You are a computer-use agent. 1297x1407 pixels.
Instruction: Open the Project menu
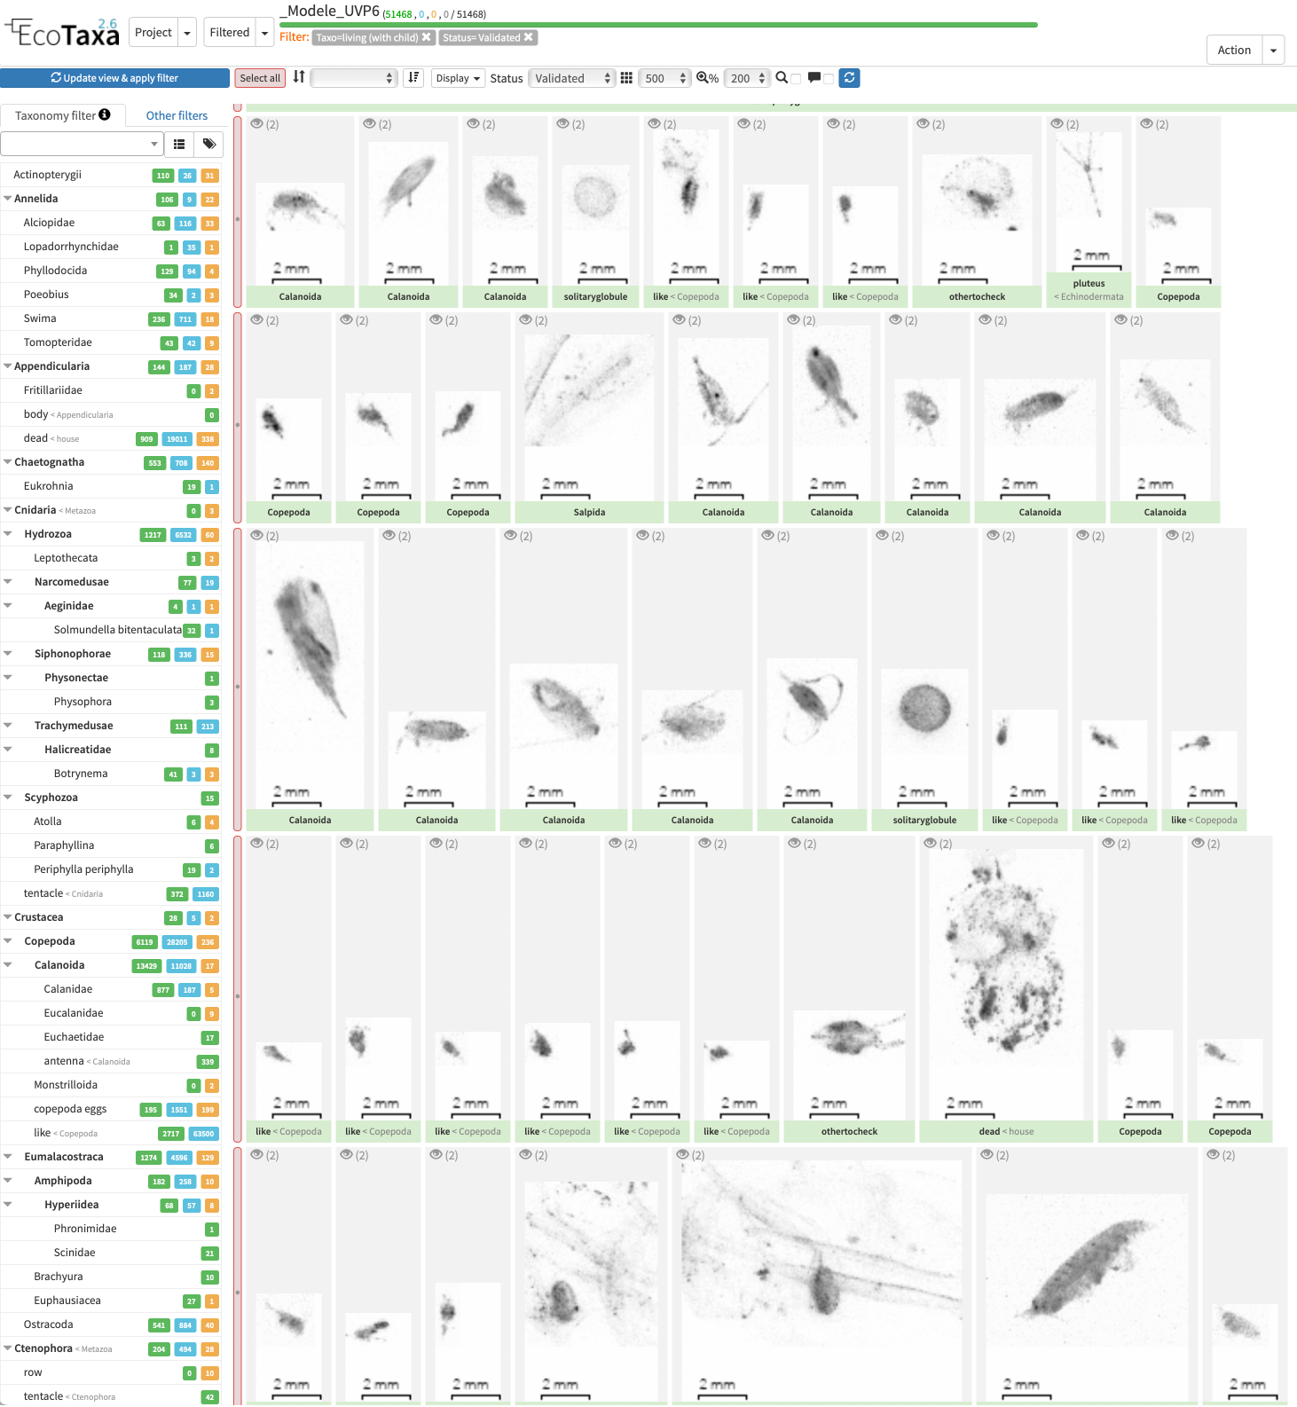pyautogui.click(x=153, y=33)
